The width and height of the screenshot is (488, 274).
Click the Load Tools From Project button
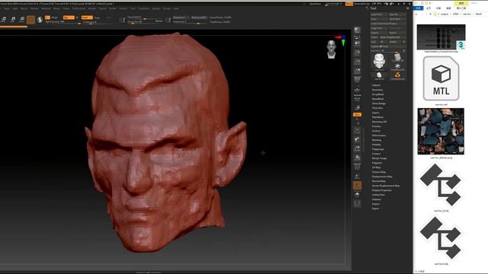388,24
